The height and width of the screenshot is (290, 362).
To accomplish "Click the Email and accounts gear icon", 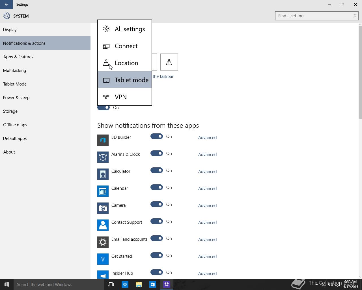I will (103, 242).
